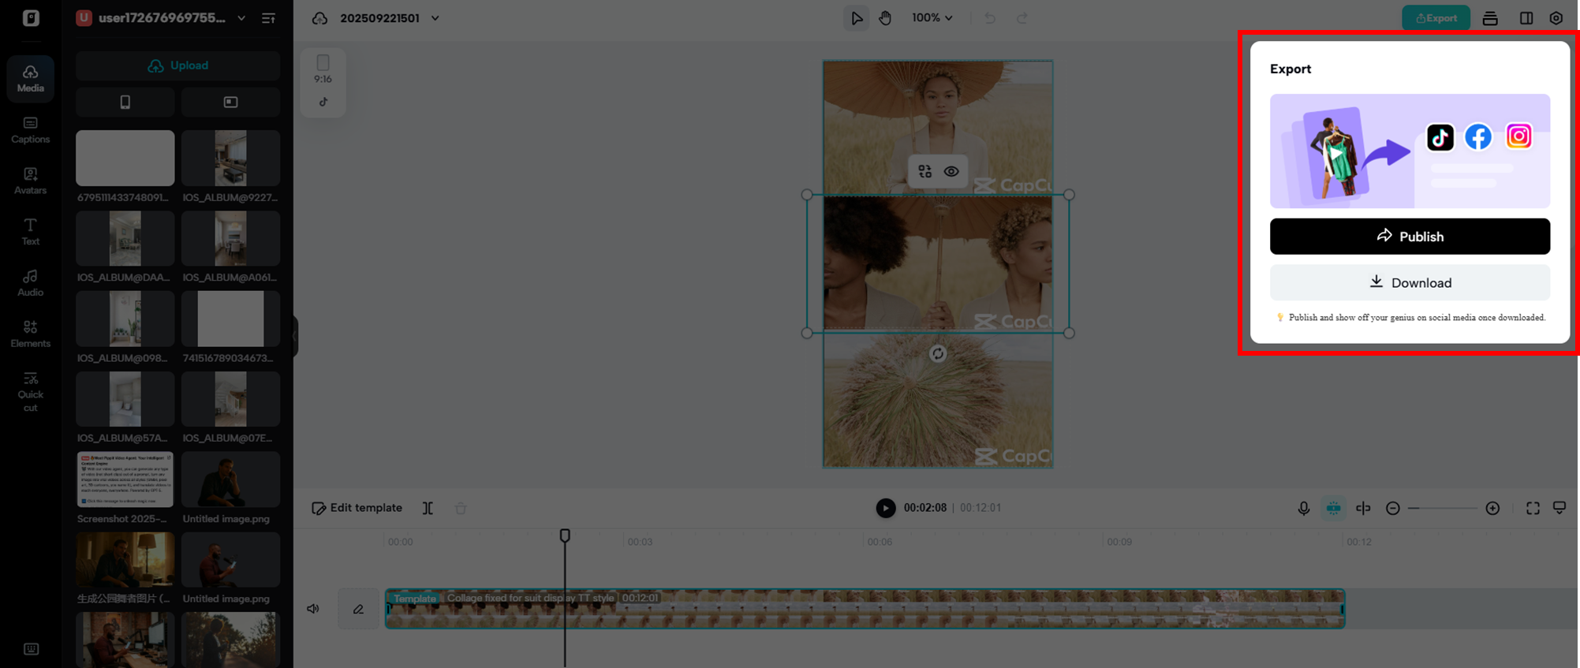The image size is (1580, 668).
Task: Open the layers stack icon in top bar
Action: coord(1490,18)
